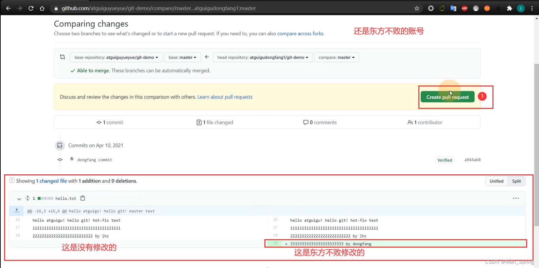
Task: Open the compare: master branch dropdown
Action: [x=336, y=57]
